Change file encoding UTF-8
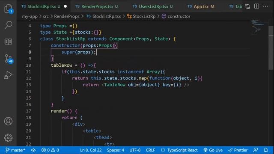The height and width of the screenshot is (154, 274). 135,150
